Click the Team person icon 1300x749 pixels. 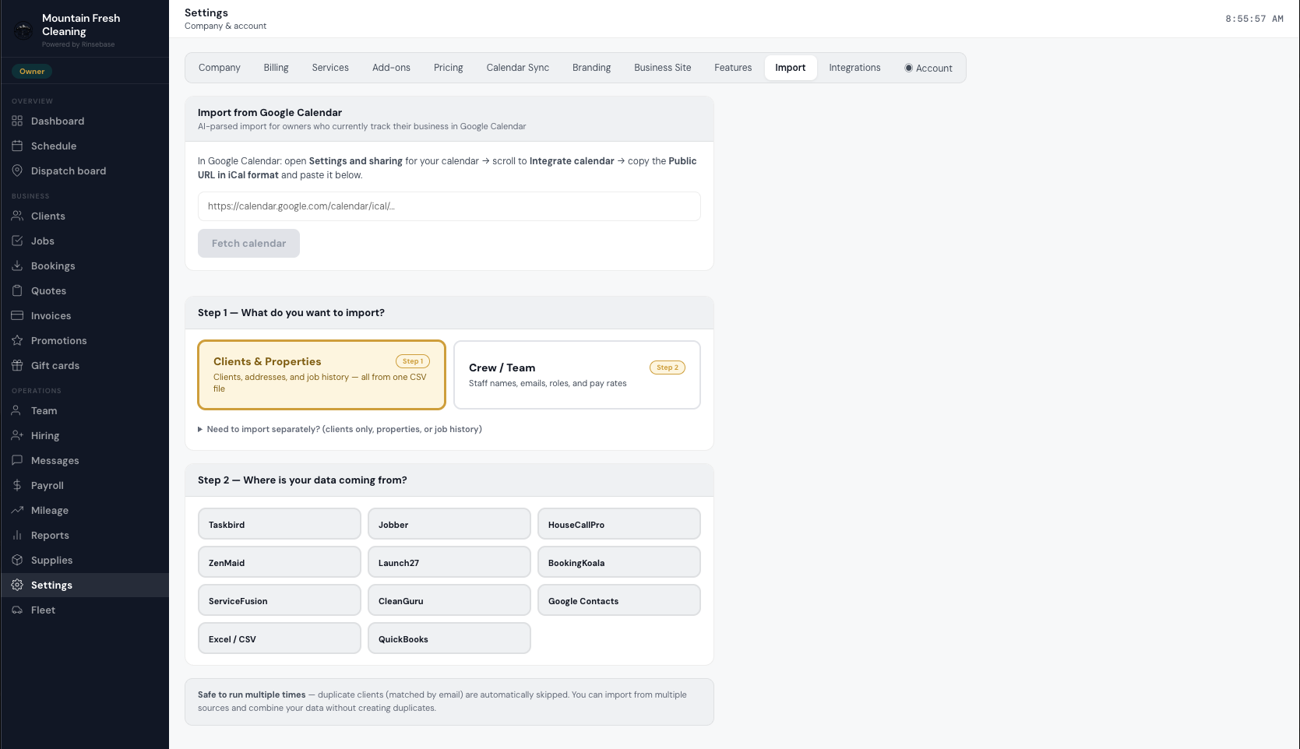(17, 410)
